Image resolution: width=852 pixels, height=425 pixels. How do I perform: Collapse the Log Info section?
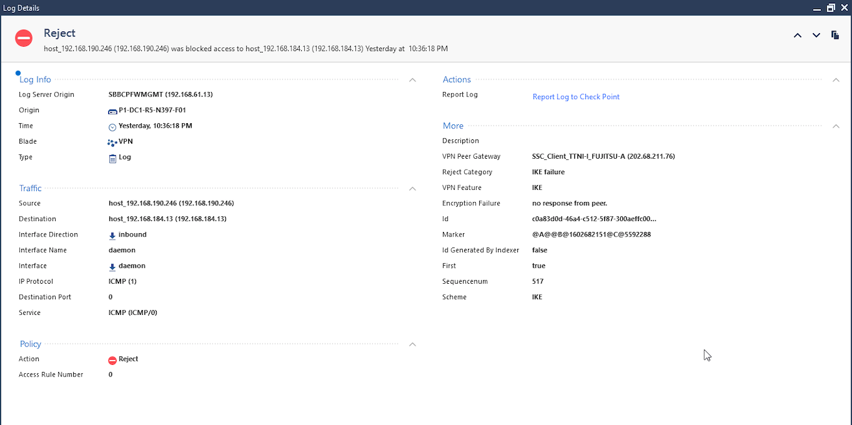(x=412, y=80)
